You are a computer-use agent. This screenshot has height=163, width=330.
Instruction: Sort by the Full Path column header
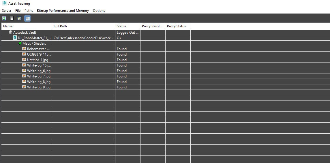83,26
